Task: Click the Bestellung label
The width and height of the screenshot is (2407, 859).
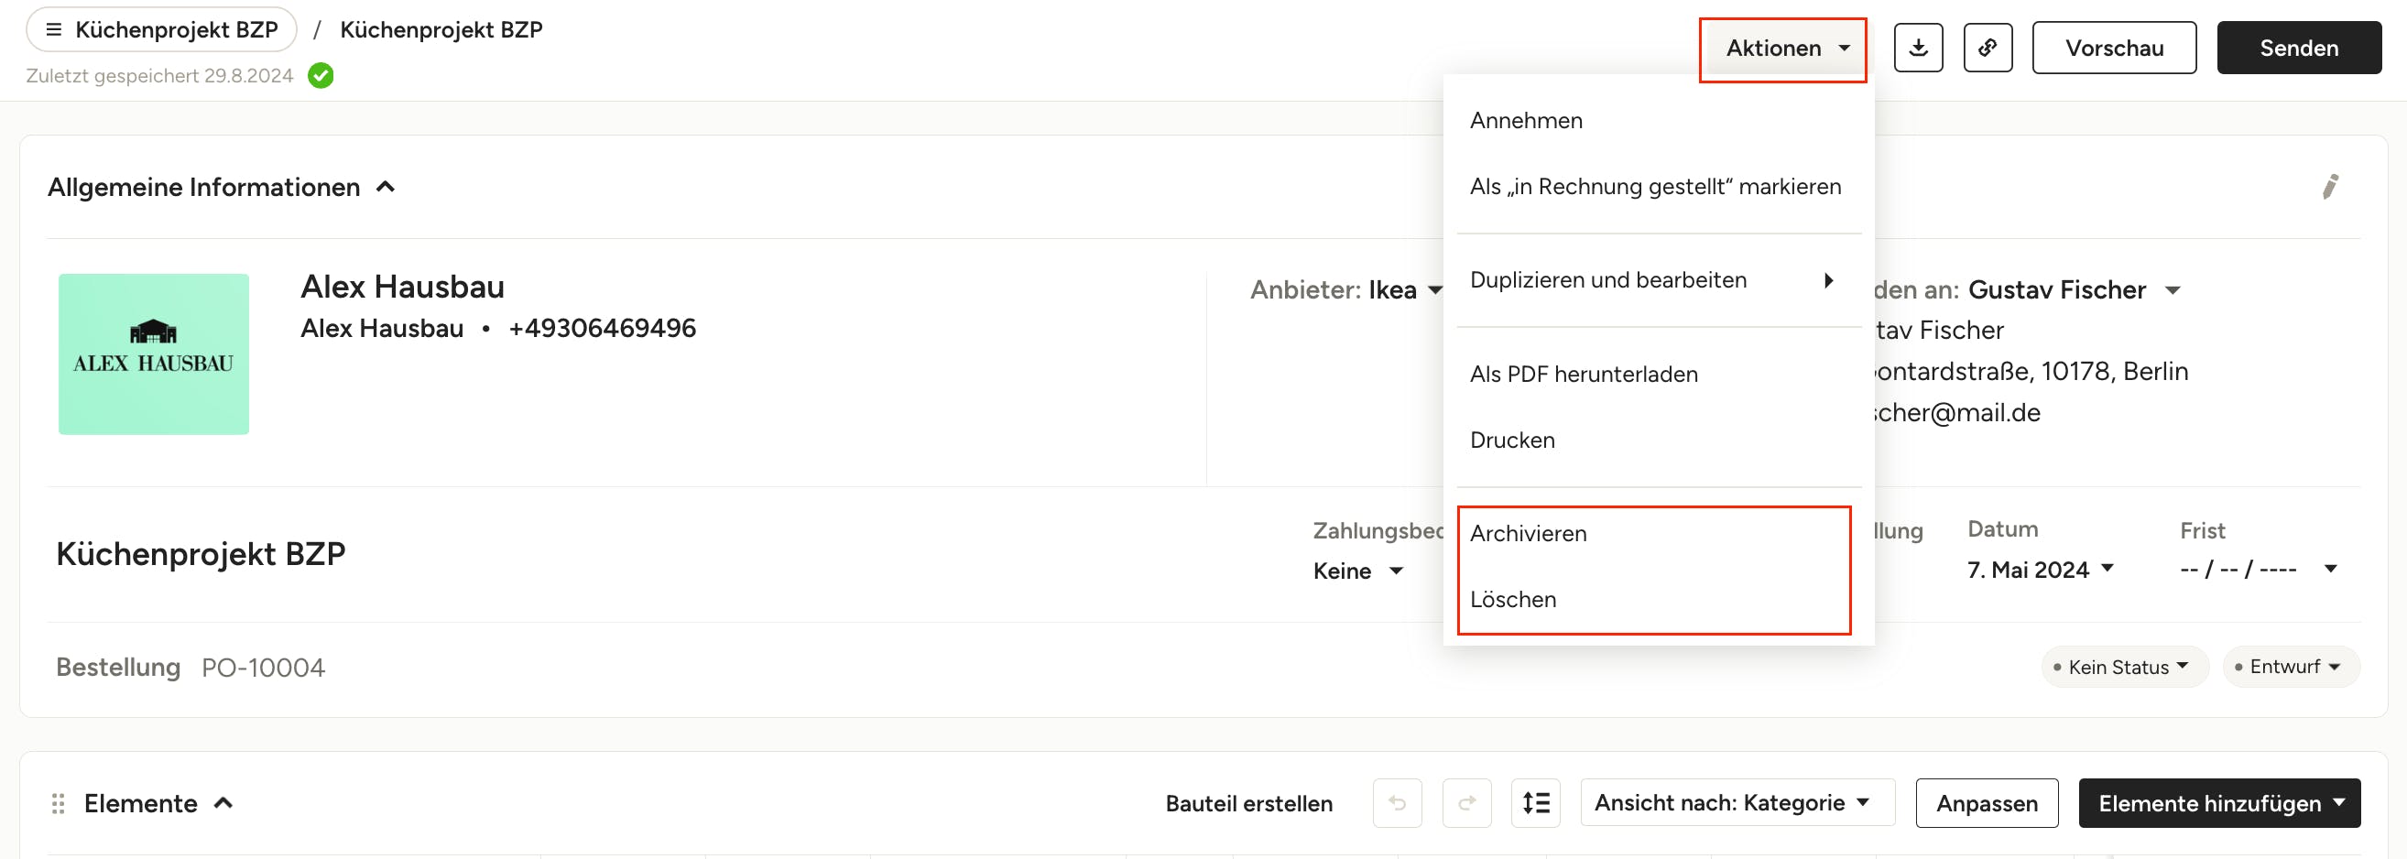Action: 118,668
